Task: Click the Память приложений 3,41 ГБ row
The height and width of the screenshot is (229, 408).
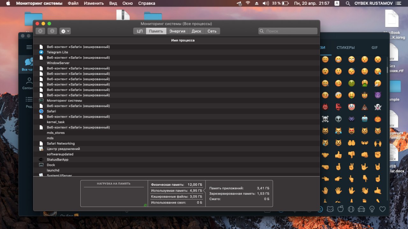Action: (239, 188)
